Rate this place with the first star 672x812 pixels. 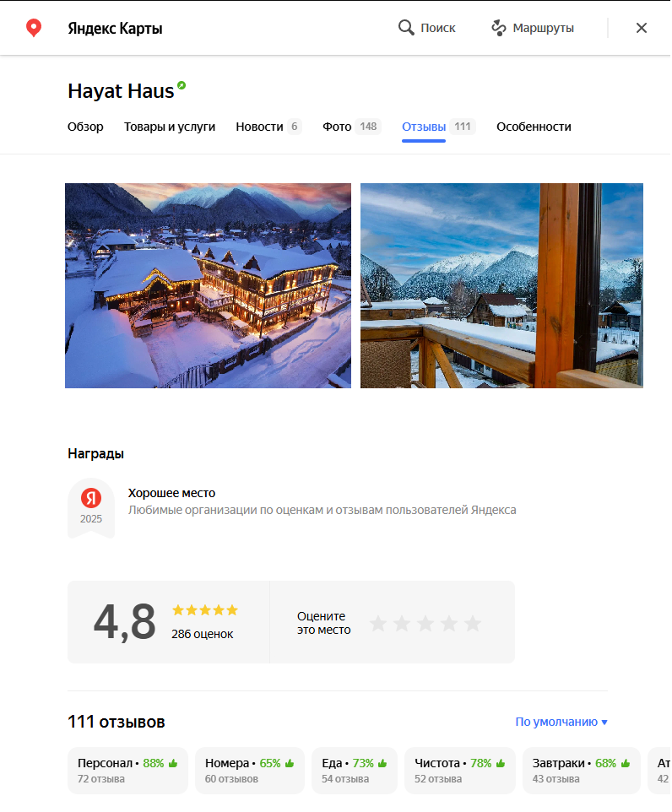tap(378, 623)
